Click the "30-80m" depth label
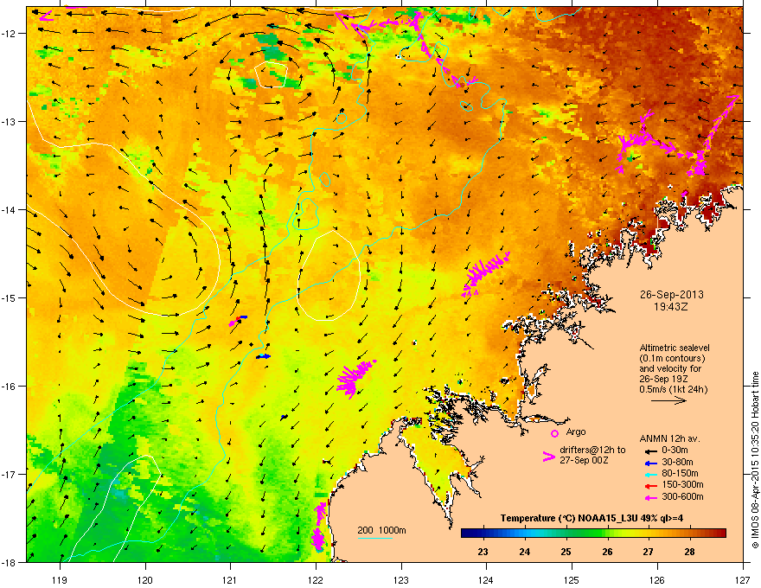Screen dimensions: 761x588 pyautogui.click(x=677, y=463)
